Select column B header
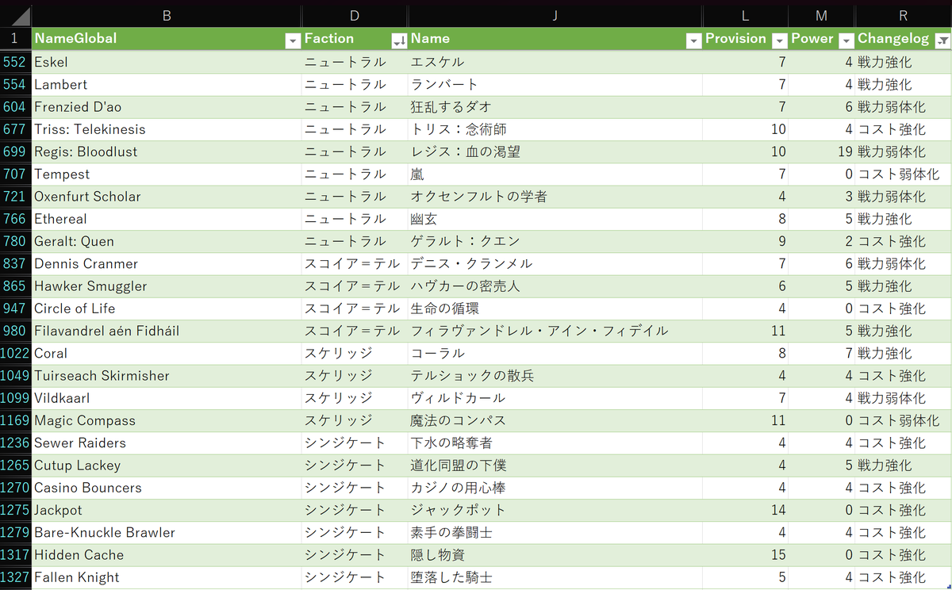This screenshot has height=590, width=952. point(167,15)
